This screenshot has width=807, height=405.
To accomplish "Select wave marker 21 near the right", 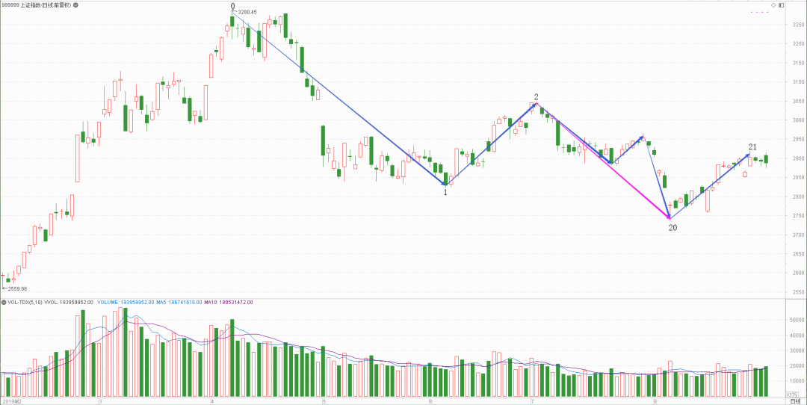I will coord(752,147).
